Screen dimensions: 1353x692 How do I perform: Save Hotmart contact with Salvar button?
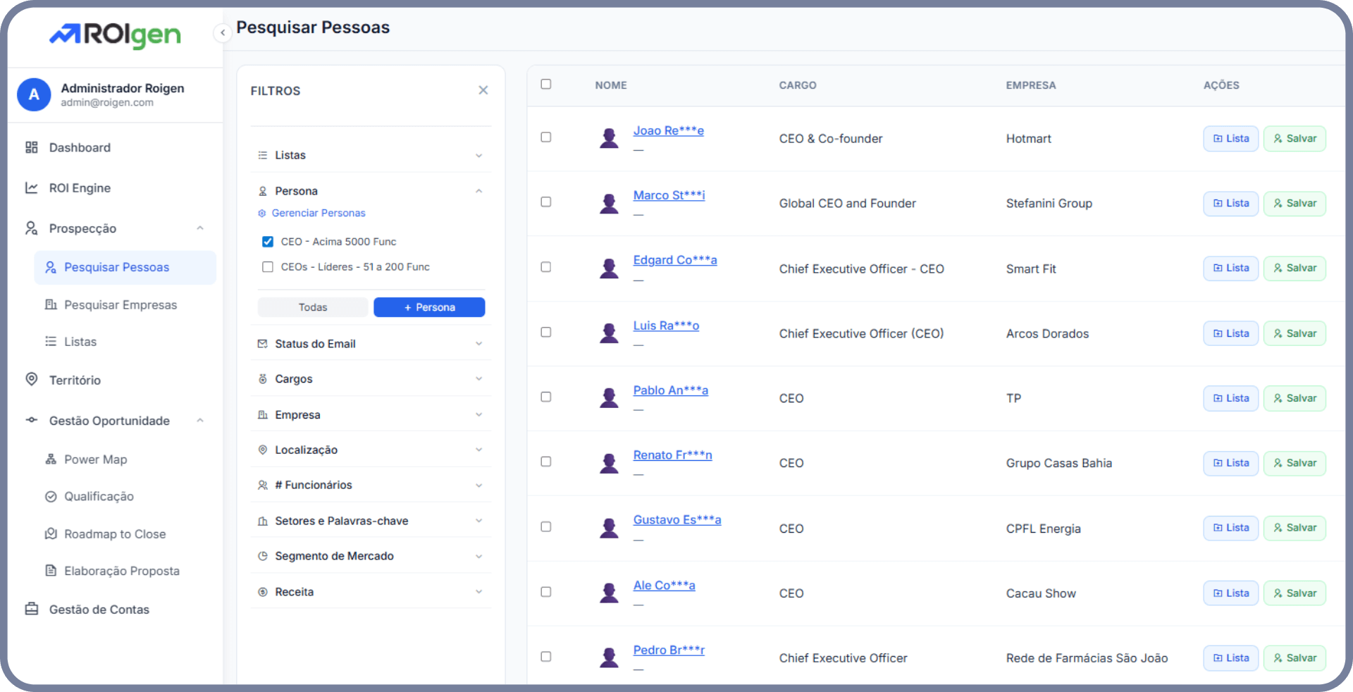[1295, 139]
